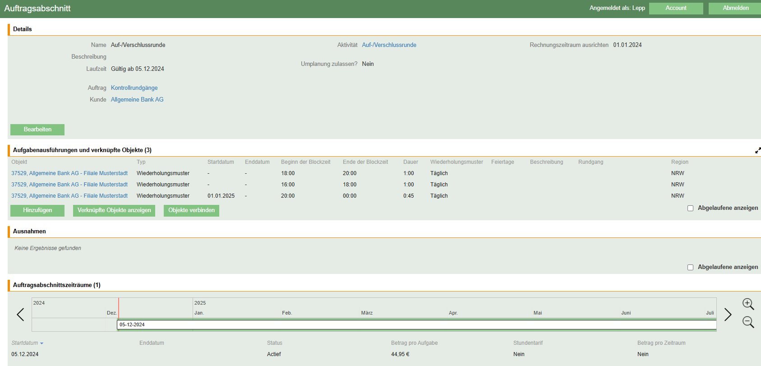761x366 pixels.
Task: Click the Hinzufügen button
Action: click(37, 210)
